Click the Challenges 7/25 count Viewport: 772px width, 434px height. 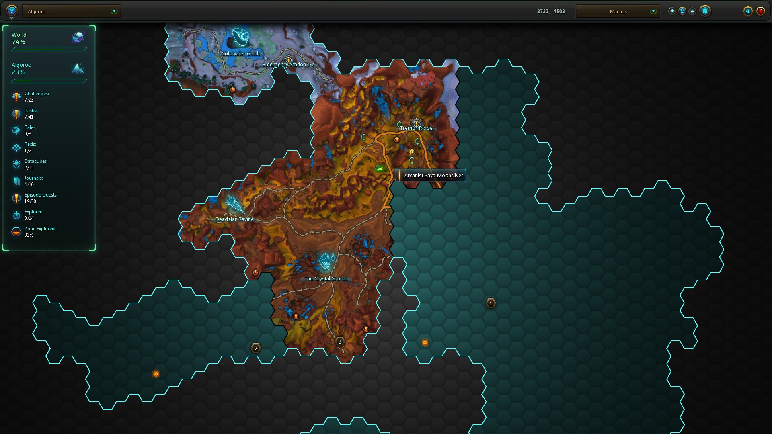(x=29, y=100)
